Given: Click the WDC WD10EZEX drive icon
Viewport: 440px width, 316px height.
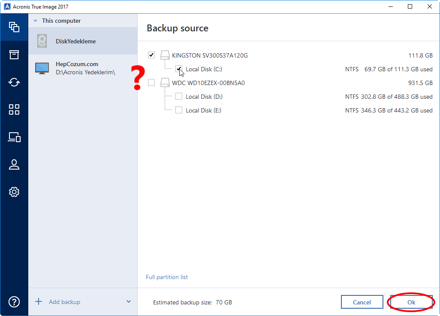Looking at the screenshot, I should click(165, 82).
